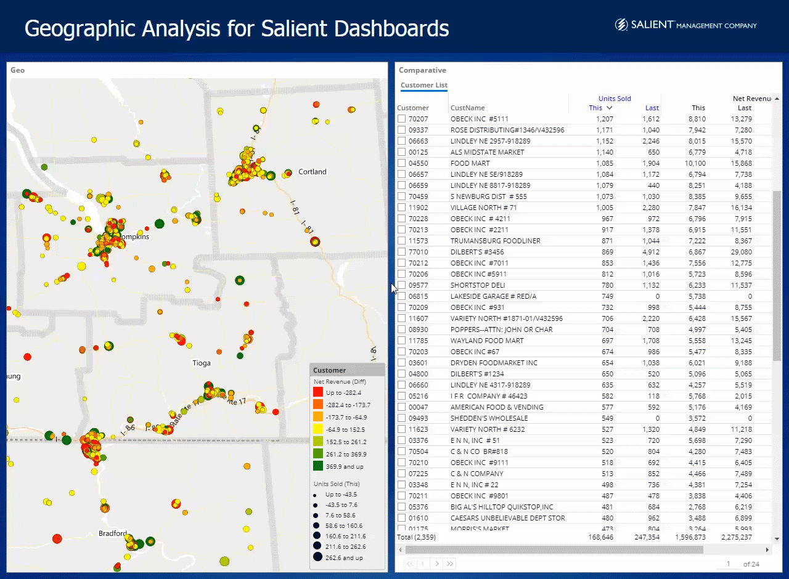
Task: Select the ALS MIDSTATE MARKET checkbox
Action: pyautogui.click(x=402, y=152)
